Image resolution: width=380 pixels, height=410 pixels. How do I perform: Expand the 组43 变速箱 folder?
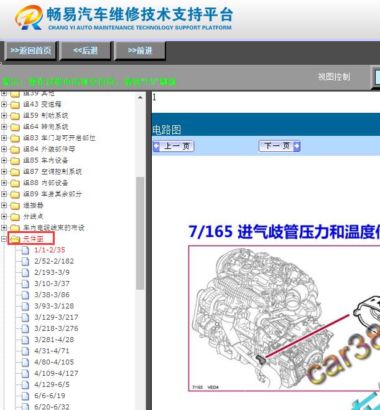tap(4, 104)
